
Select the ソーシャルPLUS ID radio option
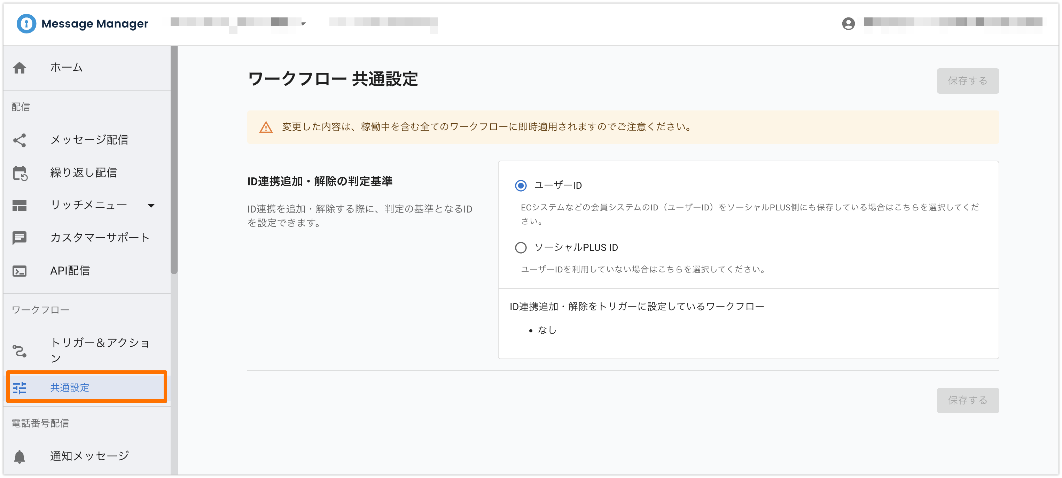521,247
